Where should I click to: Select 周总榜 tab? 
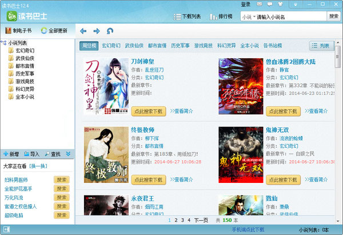tap(89, 46)
